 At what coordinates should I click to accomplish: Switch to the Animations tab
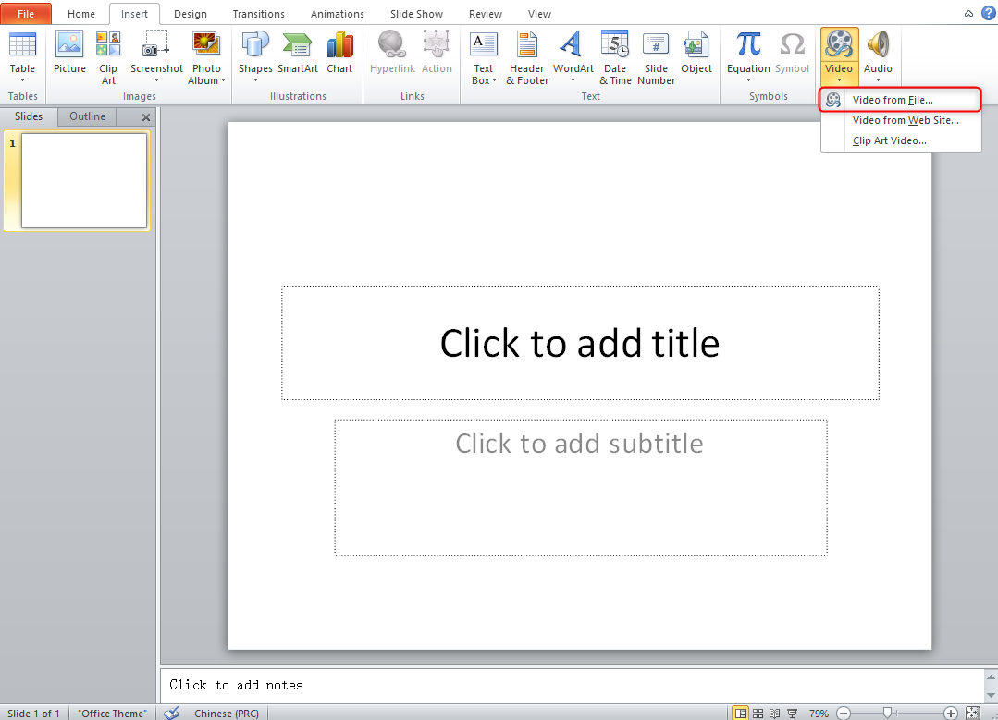coord(338,13)
